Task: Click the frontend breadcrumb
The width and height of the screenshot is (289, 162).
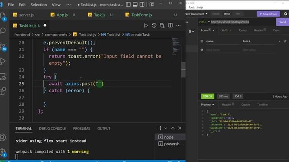Action: [x=22, y=35]
